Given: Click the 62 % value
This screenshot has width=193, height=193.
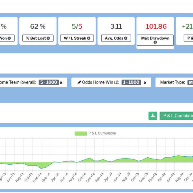Looking at the screenshot, I should pos(38,26).
